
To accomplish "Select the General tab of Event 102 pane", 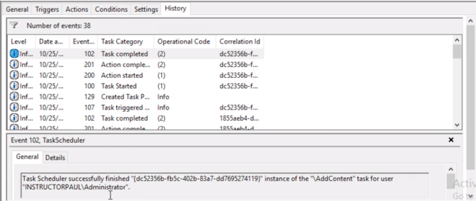I will coord(27,157).
